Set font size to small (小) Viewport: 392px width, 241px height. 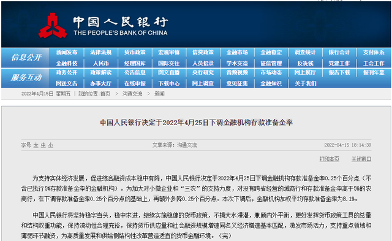pyautogui.click(x=51, y=145)
